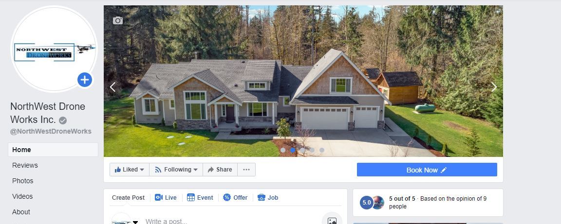Open the three-dots more options menu
The width and height of the screenshot is (561, 224).
(x=246, y=170)
